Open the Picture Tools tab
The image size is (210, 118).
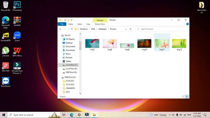(x=100, y=24)
